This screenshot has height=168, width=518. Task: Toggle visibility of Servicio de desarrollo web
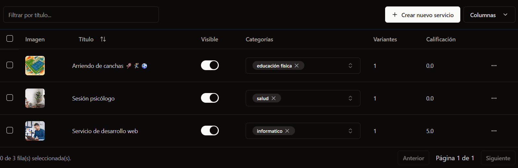(210, 131)
